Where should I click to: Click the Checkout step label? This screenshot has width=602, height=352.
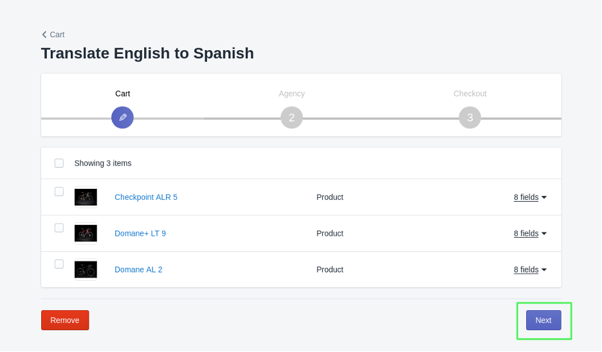[x=470, y=94]
